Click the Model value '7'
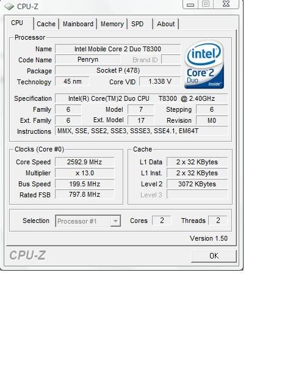 141,109
